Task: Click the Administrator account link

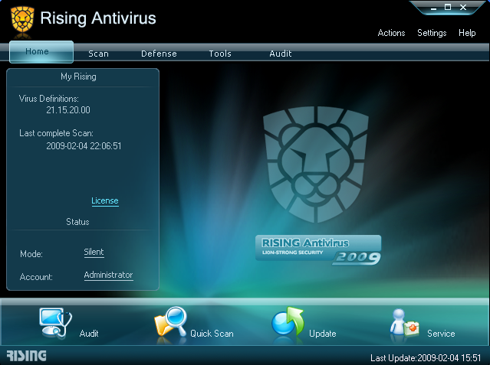Action: 108,275
